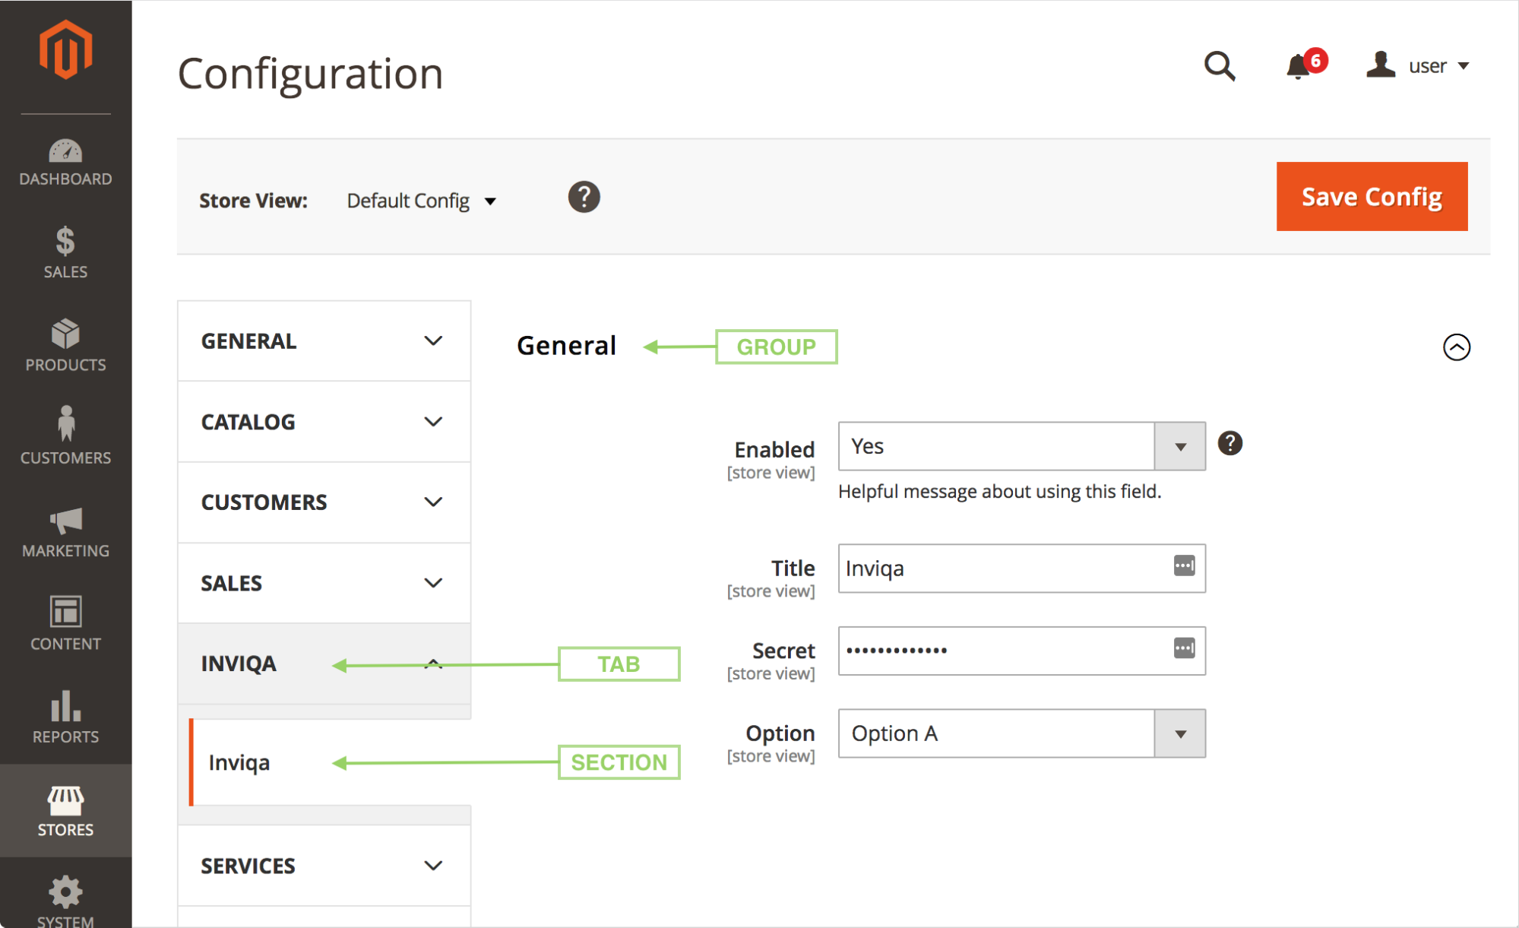Viewport: 1519px width, 928px height.
Task: Click the Magento logo
Action: point(65,50)
